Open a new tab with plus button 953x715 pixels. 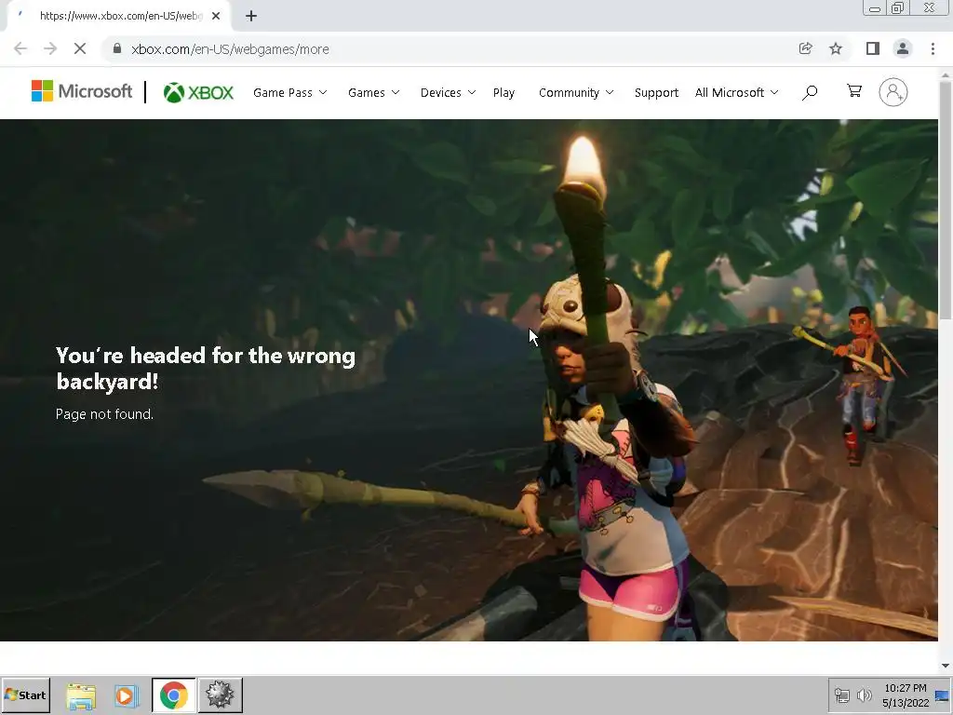pos(251,16)
